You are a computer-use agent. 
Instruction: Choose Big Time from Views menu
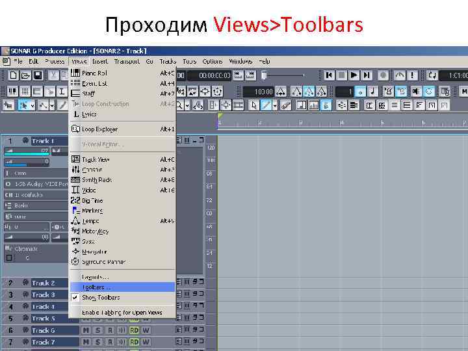pyautogui.click(x=123, y=201)
